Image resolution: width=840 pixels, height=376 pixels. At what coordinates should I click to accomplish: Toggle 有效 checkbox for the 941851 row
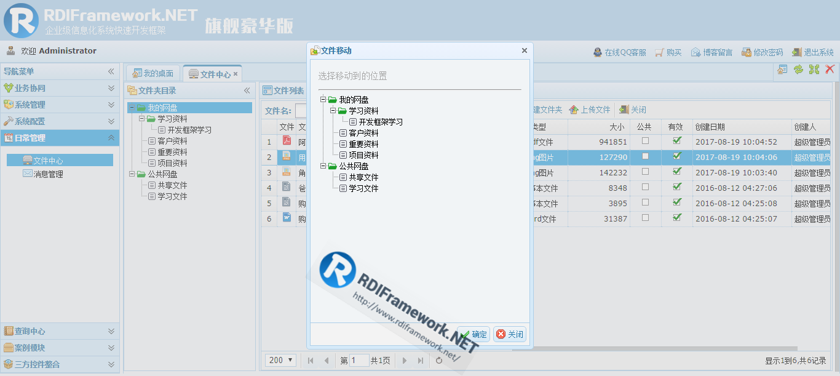pos(677,141)
